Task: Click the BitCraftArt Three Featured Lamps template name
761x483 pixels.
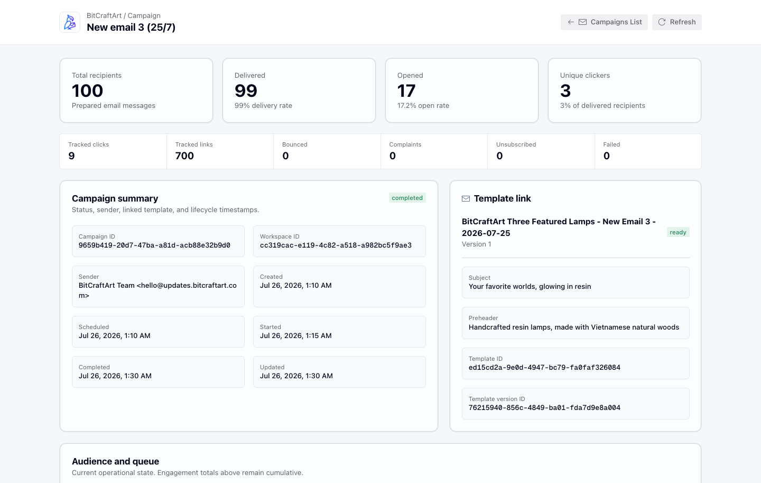Action: point(559,227)
